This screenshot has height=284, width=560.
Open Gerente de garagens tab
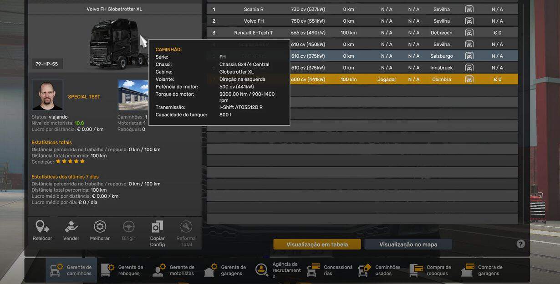[x=225, y=270]
